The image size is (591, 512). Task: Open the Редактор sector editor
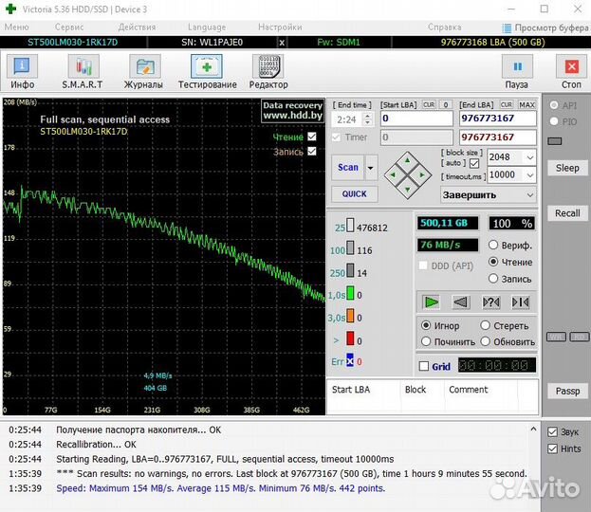coord(268,72)
